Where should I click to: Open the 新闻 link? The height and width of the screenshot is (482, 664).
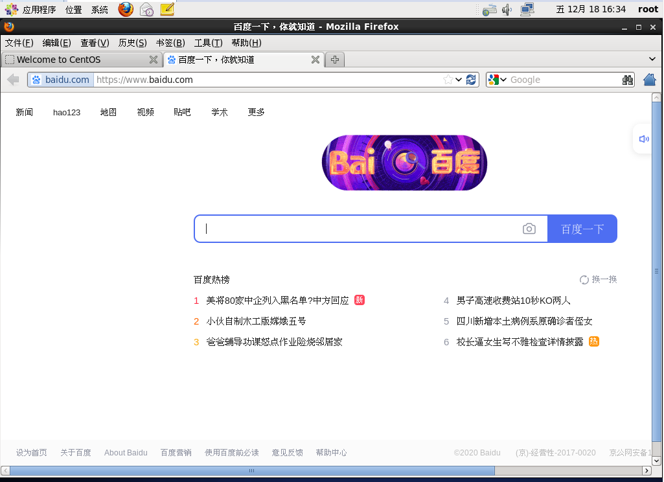[x=24, y=112]
